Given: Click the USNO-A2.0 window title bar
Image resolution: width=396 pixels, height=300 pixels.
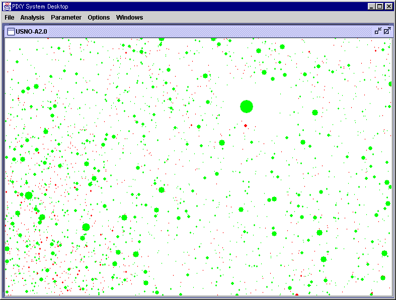Looking at the screenshot, I should tap(199, 32).
